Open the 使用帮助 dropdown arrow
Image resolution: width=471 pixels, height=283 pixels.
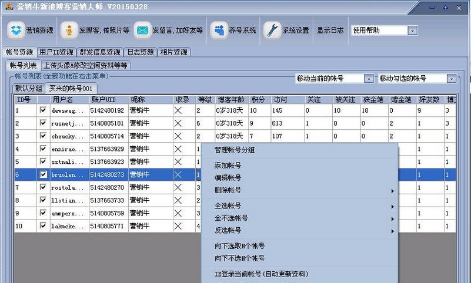point(412,31)
